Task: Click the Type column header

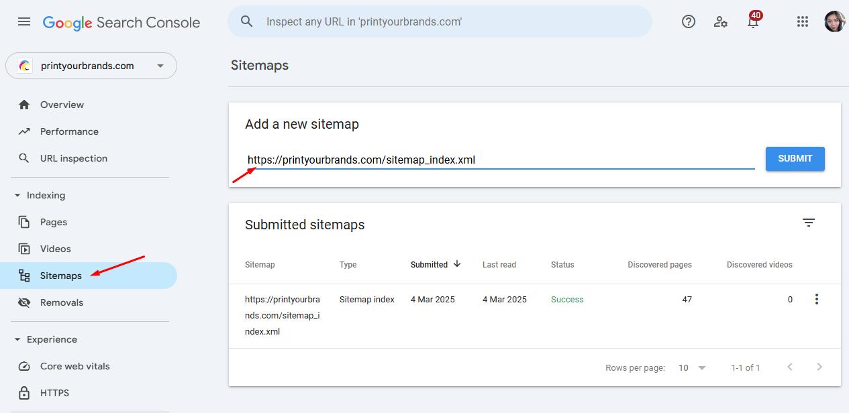Action: pyautogui.click(x=348, y=265)
